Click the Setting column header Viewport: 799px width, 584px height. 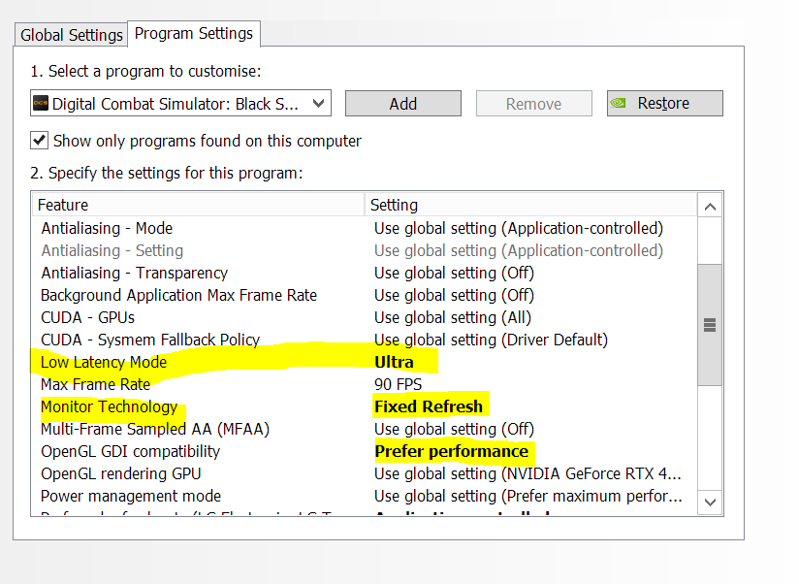coord(530,205)
